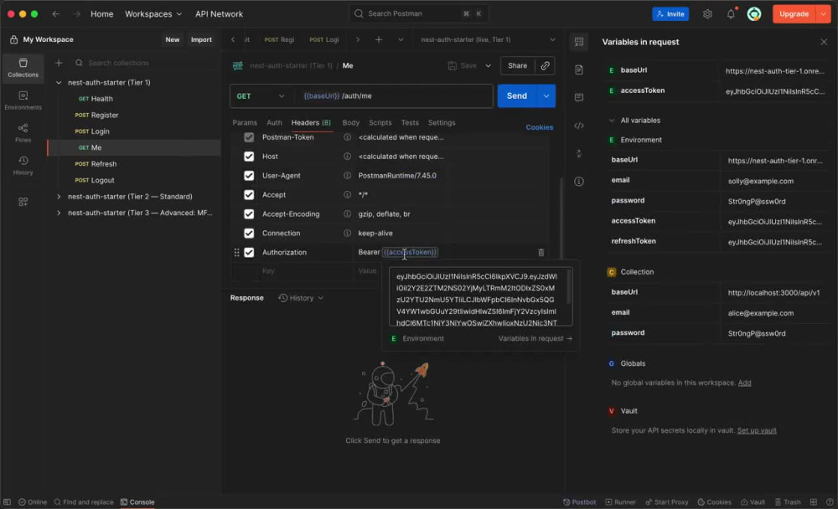Open the environment selector nest-auth-starter (live, Tier 1)
The width and height of the screenshot is (838, 509).
coord(488,39)
